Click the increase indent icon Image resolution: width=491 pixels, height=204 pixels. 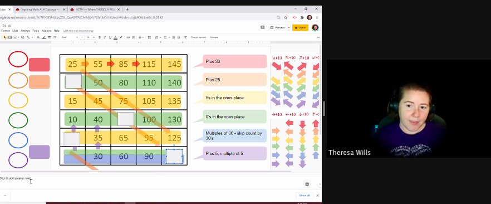tap(179, 37)
